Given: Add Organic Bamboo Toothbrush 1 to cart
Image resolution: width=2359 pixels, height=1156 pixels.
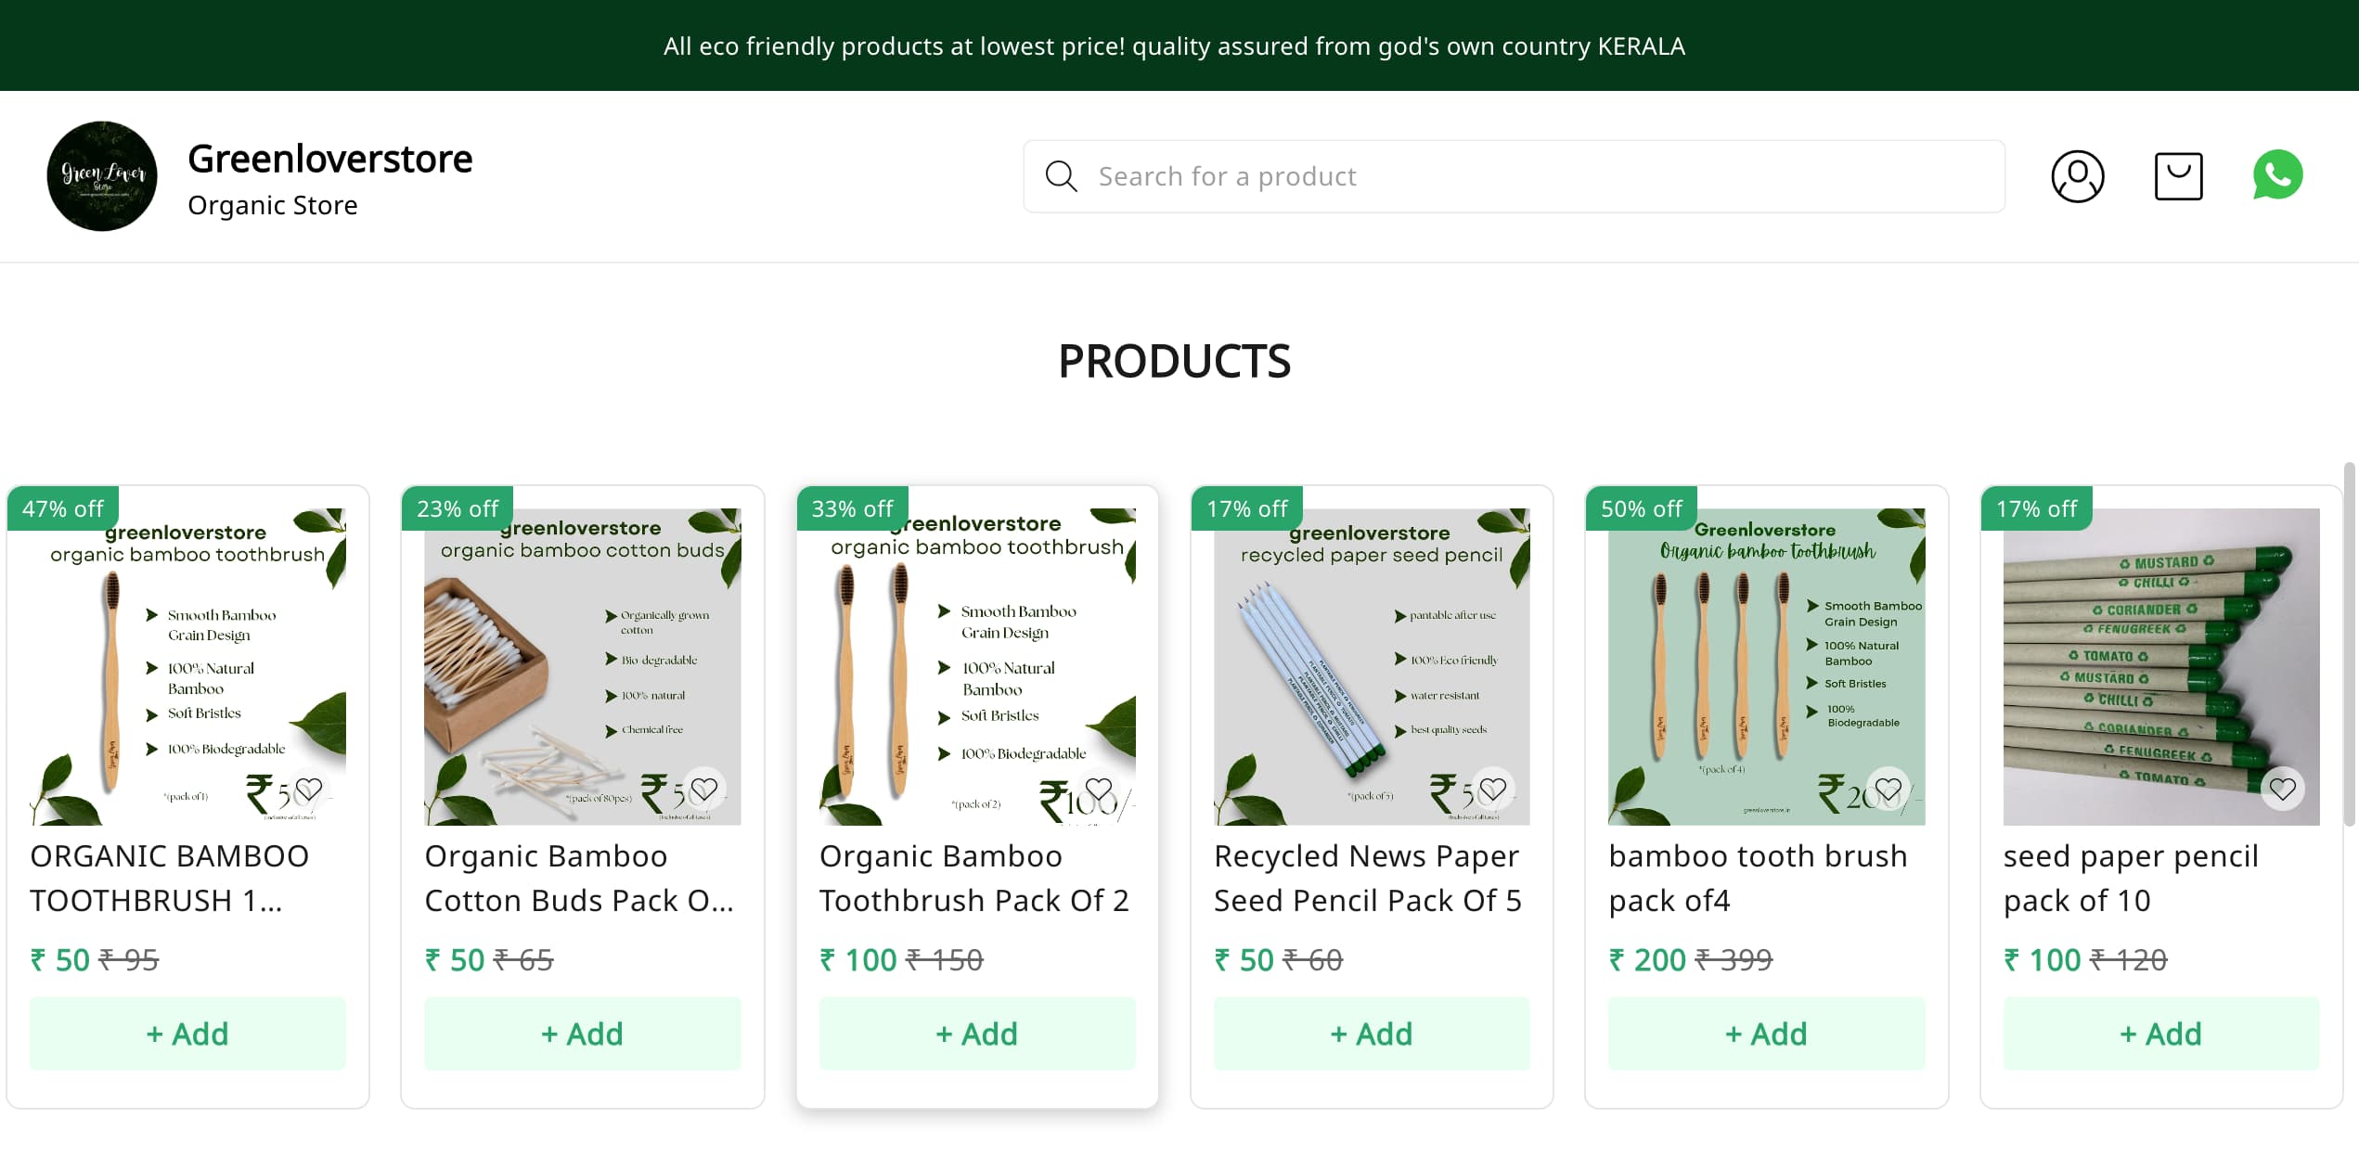Looking at the screenshot, I should 187,1034.
